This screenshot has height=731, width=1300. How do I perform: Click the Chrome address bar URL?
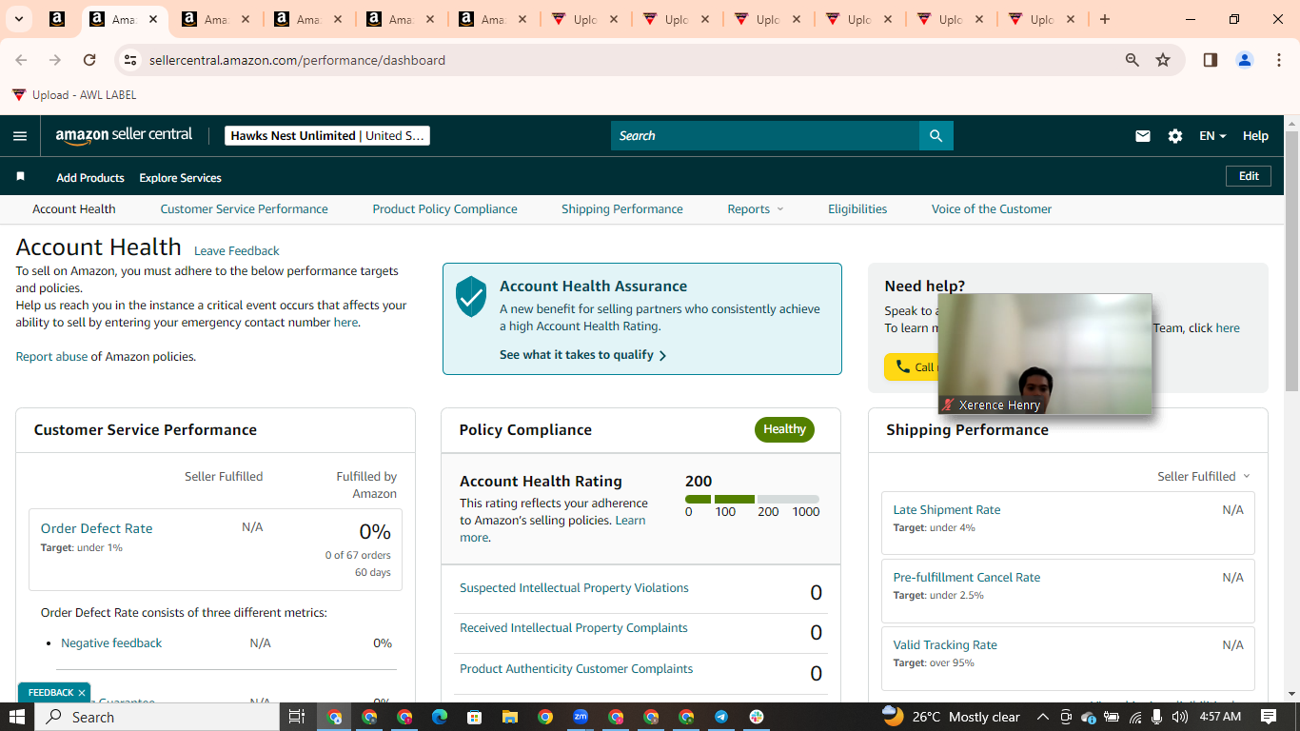[297, 60]
